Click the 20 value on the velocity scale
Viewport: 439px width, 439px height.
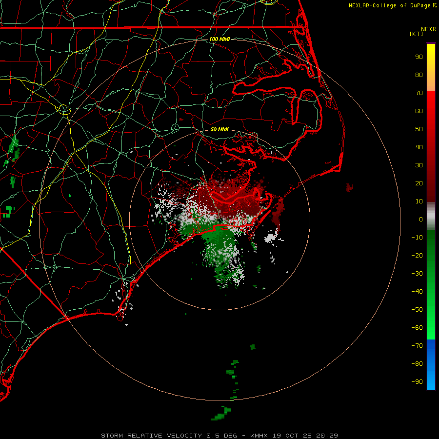coord(419,183)
